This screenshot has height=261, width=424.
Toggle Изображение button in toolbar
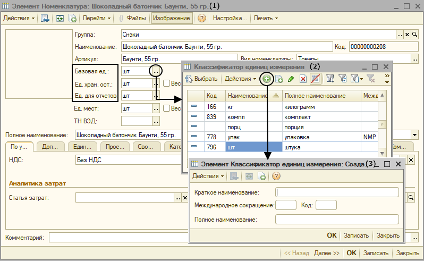[x=172, y=19]
